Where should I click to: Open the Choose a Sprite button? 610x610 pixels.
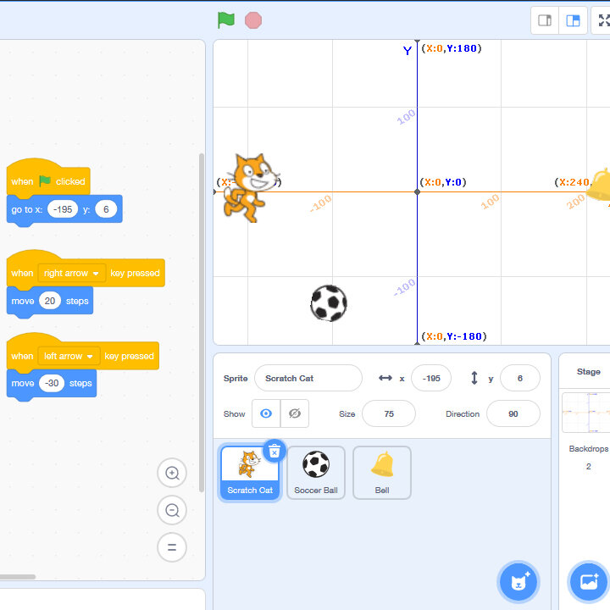click(518, 582)
